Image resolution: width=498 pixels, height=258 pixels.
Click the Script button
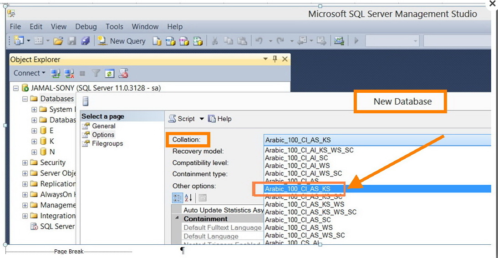[x=182, y=119]
